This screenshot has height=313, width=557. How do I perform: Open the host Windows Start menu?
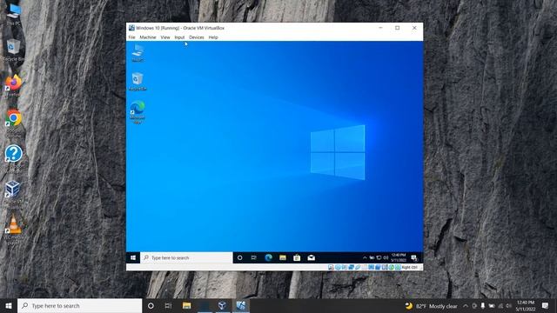point(9,305)
